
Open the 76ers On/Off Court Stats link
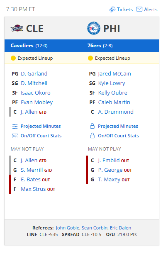118,136
